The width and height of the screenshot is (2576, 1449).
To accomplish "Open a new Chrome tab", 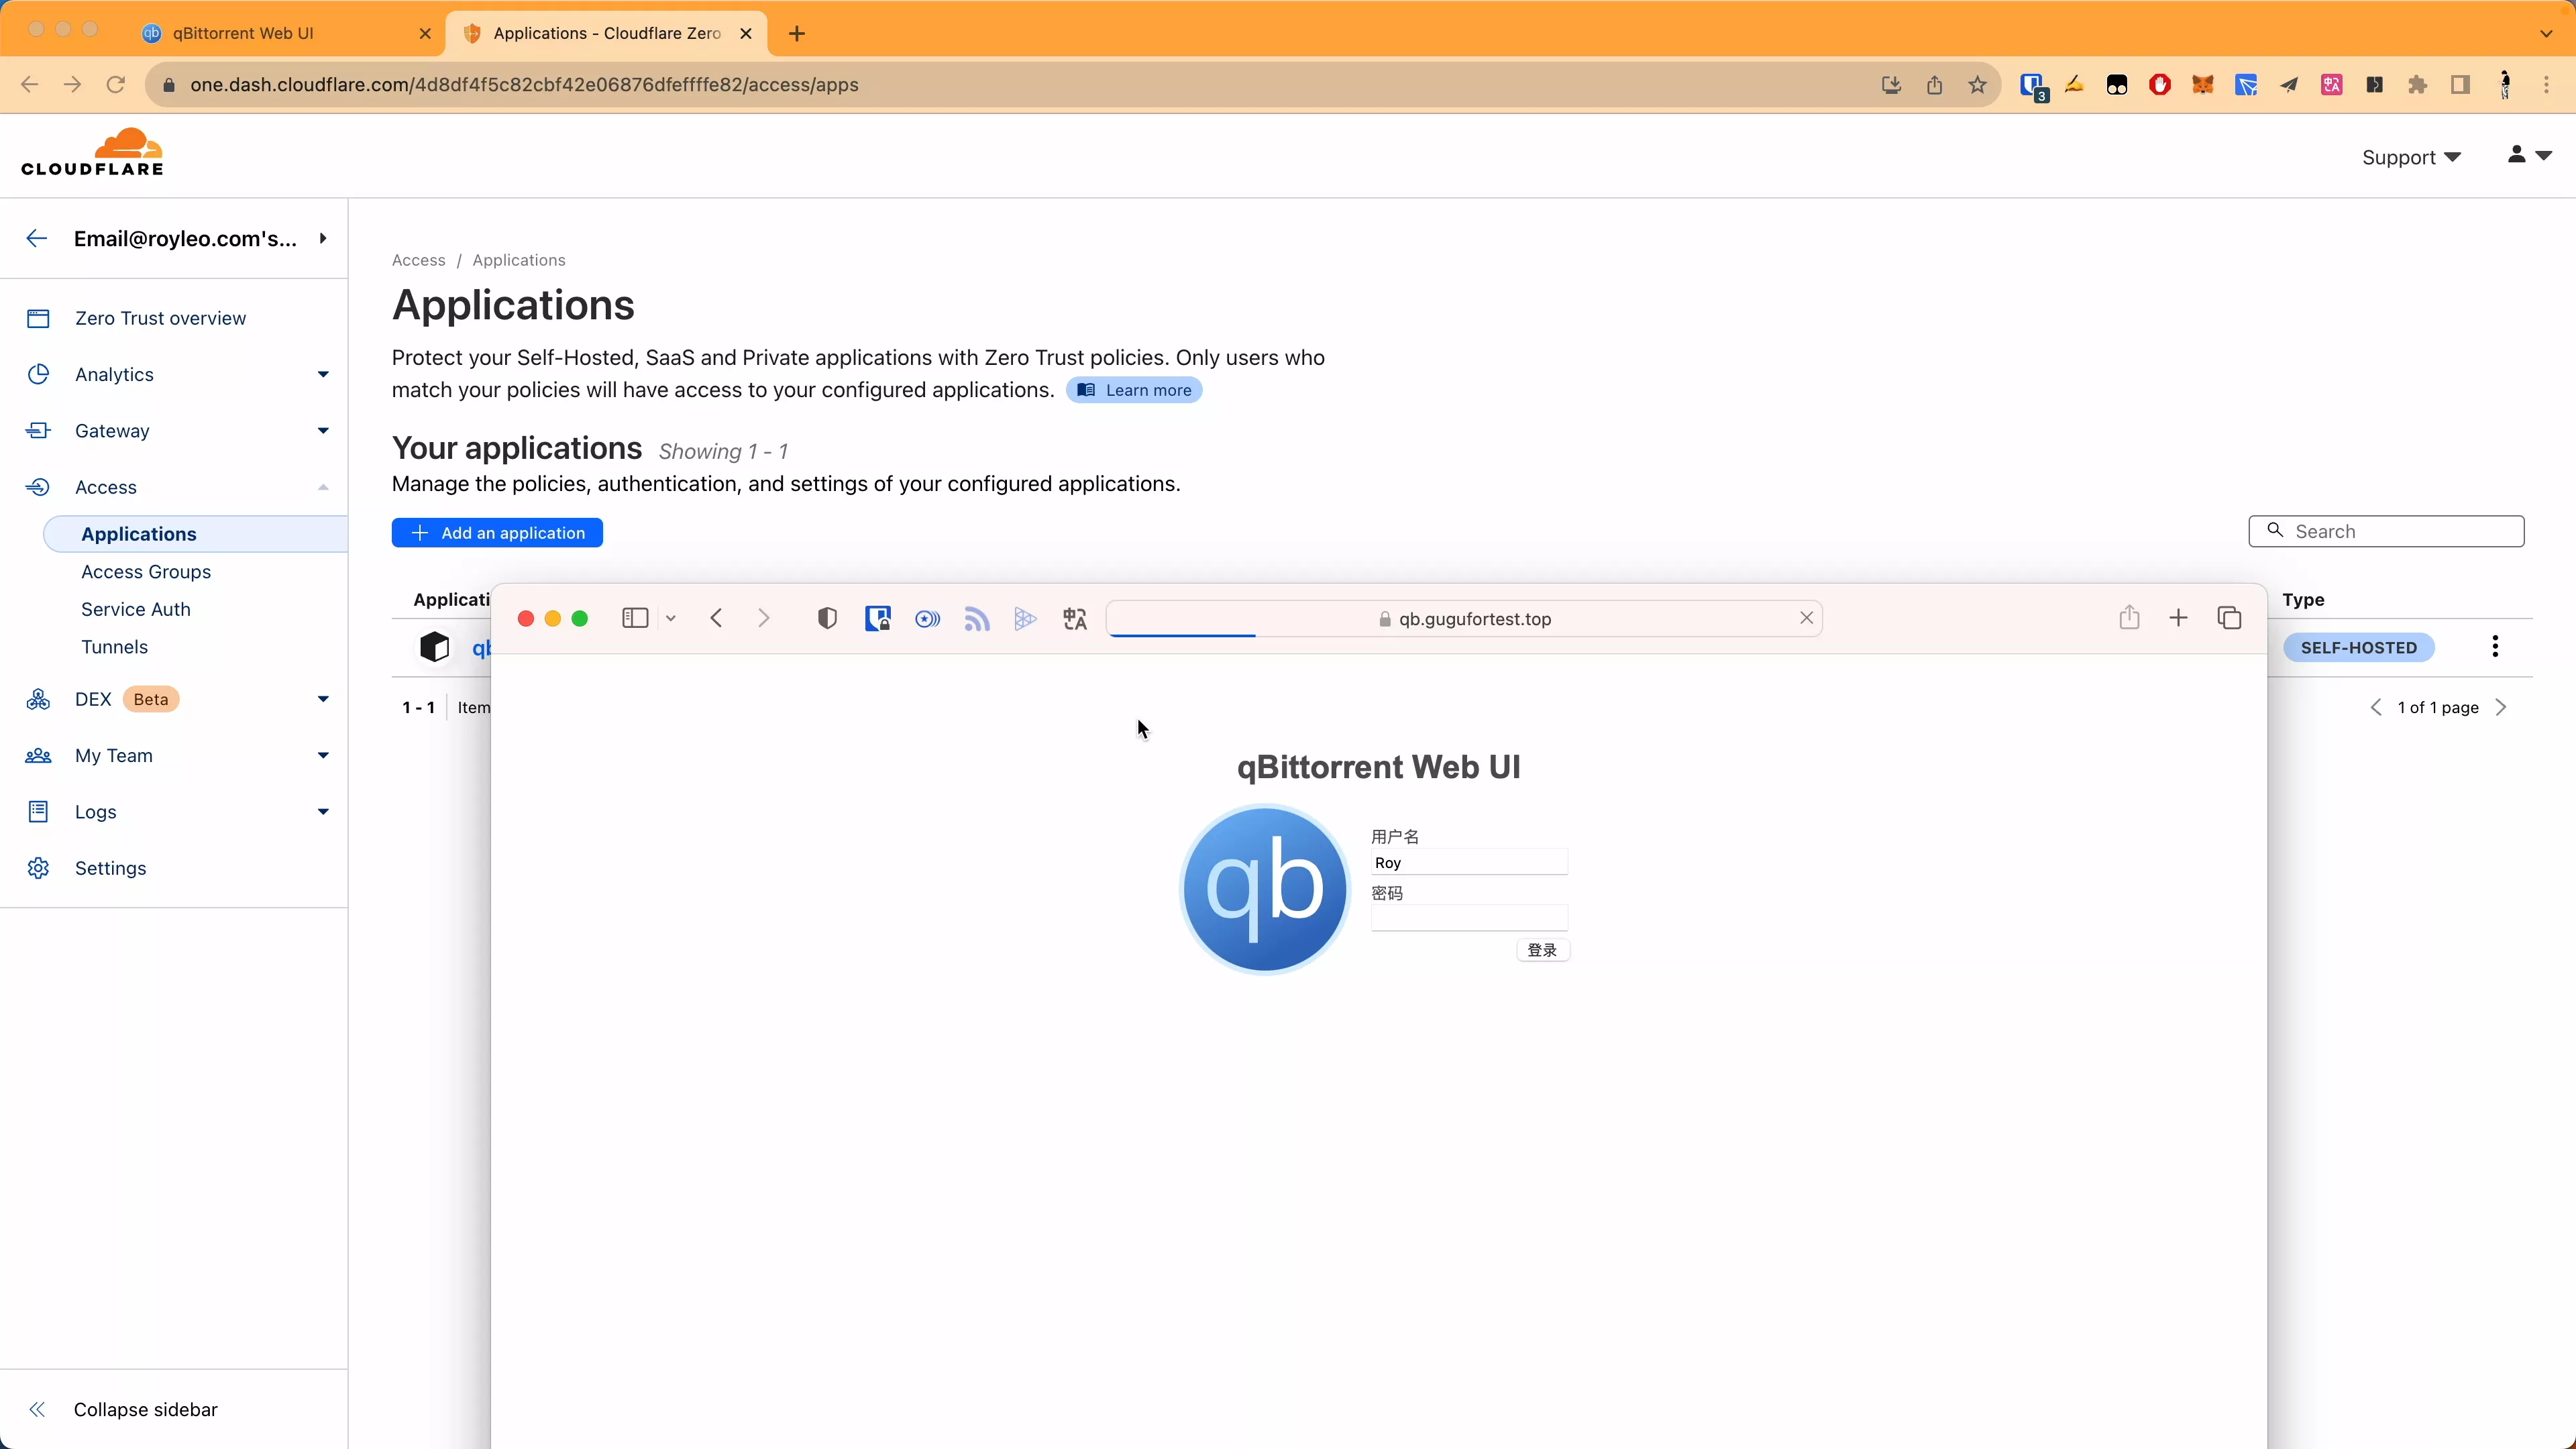I will [796, 33].
